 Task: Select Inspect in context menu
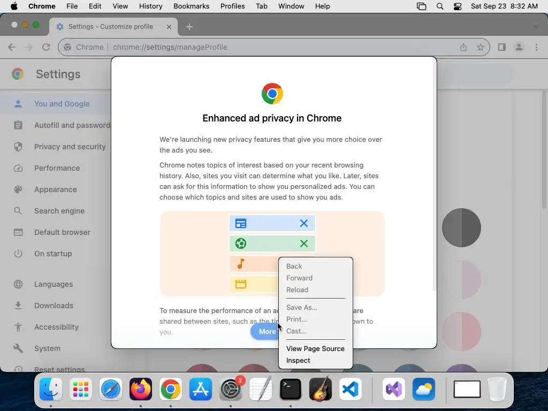(298, 360)
